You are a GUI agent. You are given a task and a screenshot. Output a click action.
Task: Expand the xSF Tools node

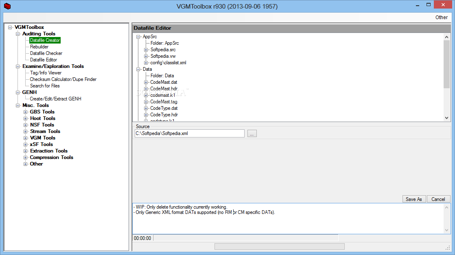26,144
